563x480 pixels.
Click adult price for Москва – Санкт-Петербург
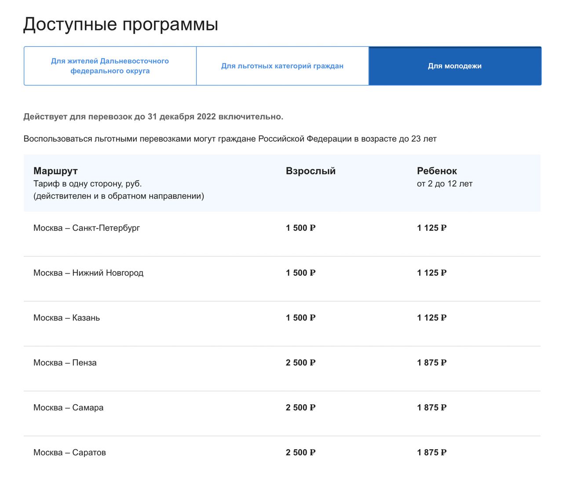tap(300, 228)
